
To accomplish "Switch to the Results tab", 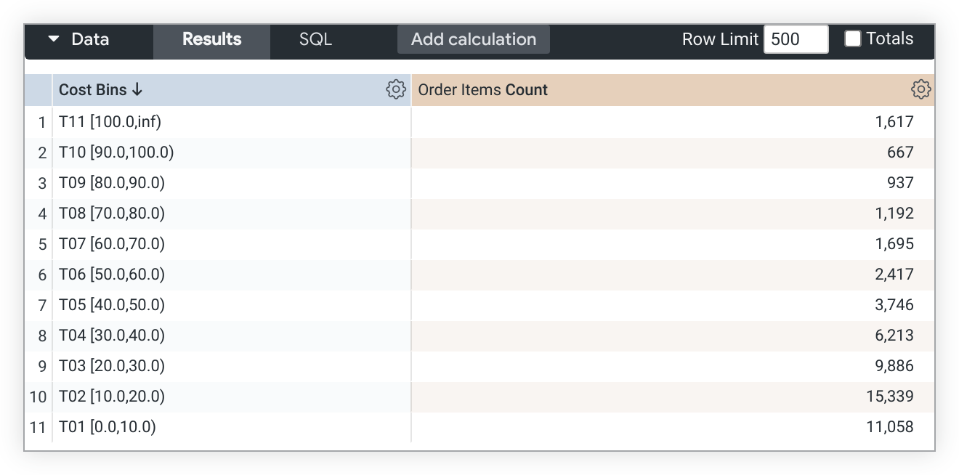I will click(211, 39).
